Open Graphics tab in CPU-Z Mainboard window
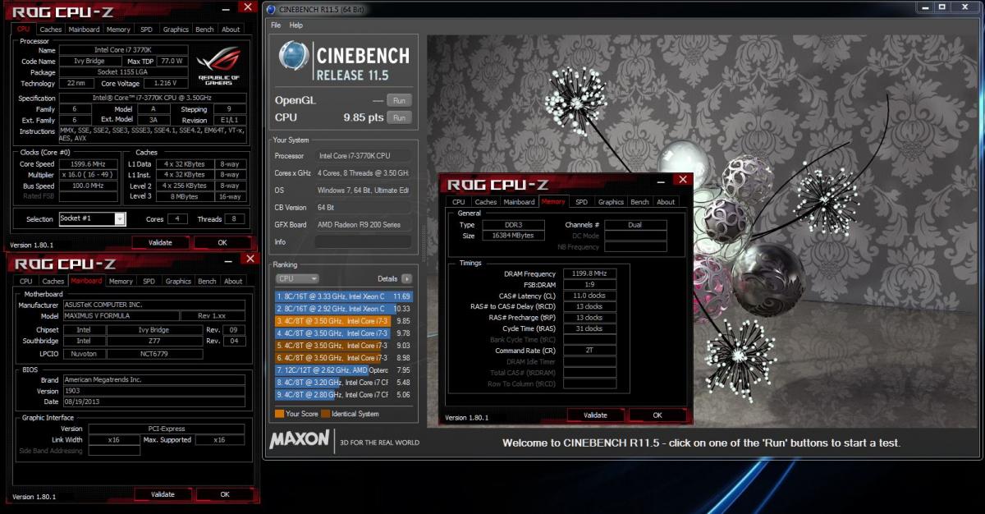The width and height of the screenshot is (985, 514). tap(178, 281)
